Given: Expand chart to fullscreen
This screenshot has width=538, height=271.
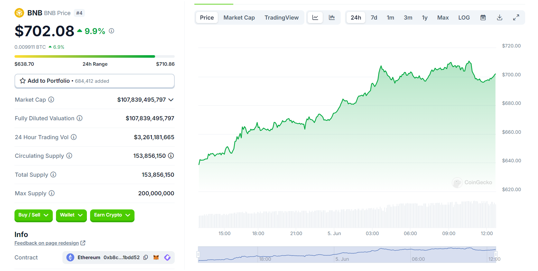Looking at the screenshot, I should point(516,18).
